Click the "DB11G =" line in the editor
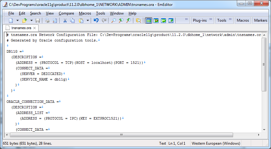Viewport: 271px width, 149px height. pyautogui.click(x=14, y=51)
